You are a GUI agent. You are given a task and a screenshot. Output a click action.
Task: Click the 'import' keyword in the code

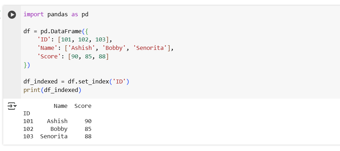33,14
